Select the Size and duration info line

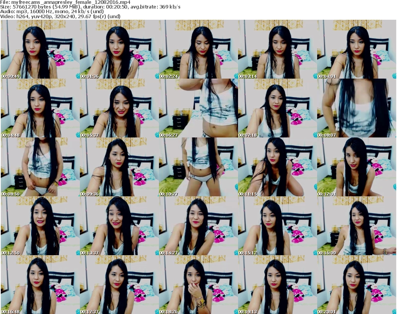(90, 7)
